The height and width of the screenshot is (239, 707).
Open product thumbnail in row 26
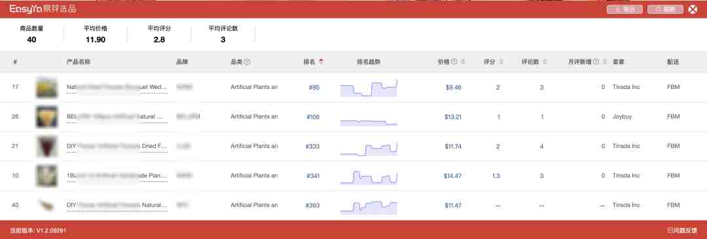(x=47, y=117)
